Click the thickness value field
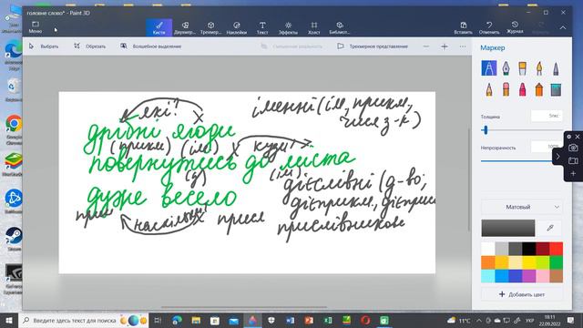583x328 pixels. (547, 116)
